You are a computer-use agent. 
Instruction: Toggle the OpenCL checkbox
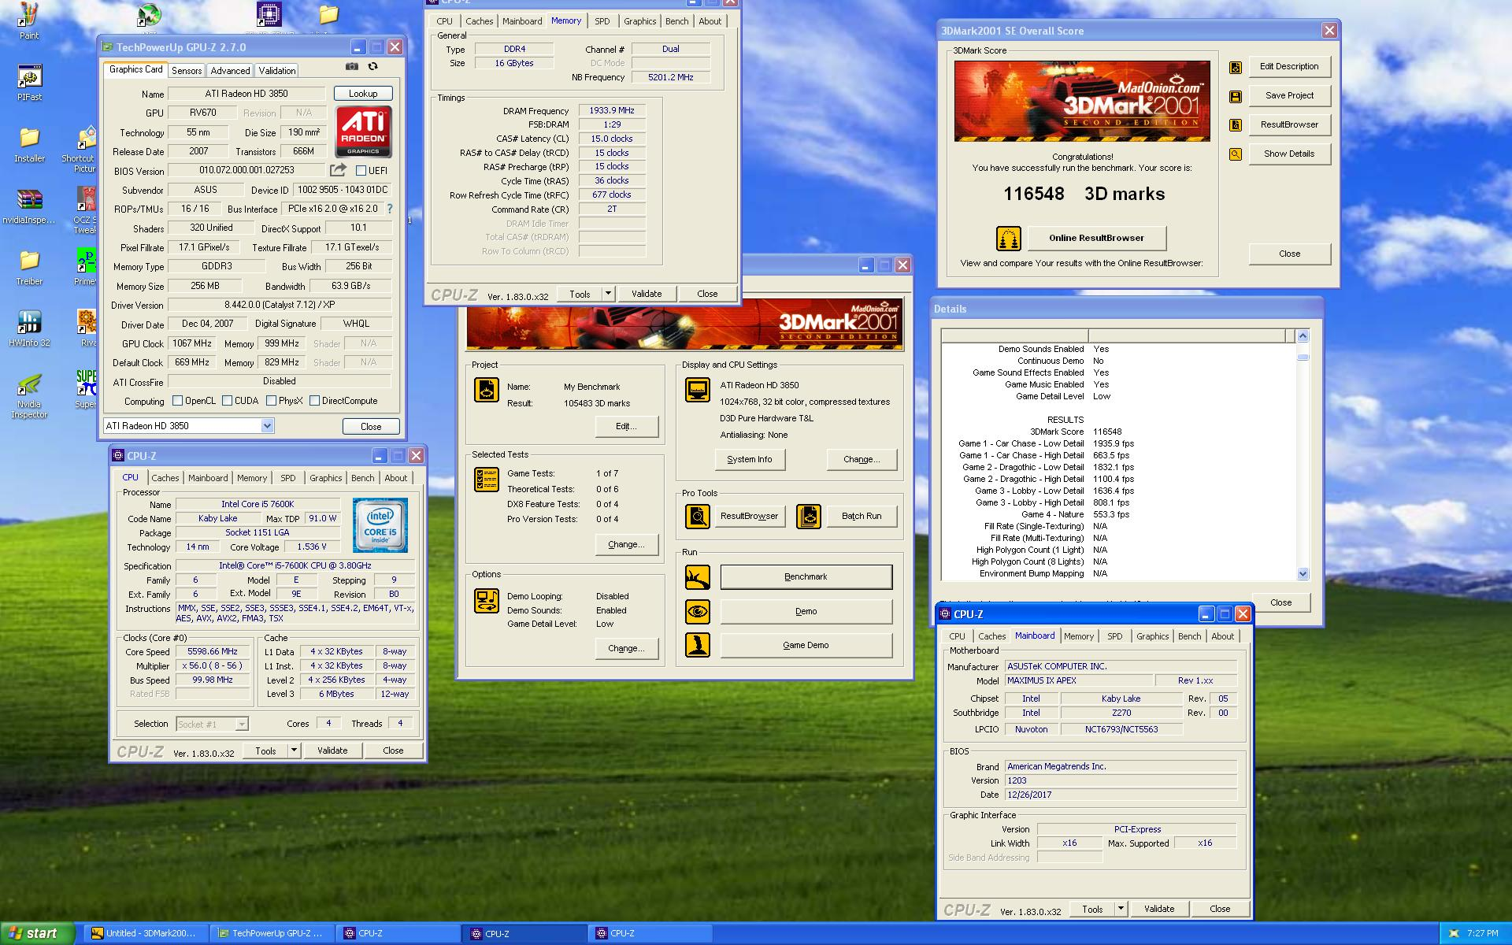pyautogui.click(x=177, y=401)
